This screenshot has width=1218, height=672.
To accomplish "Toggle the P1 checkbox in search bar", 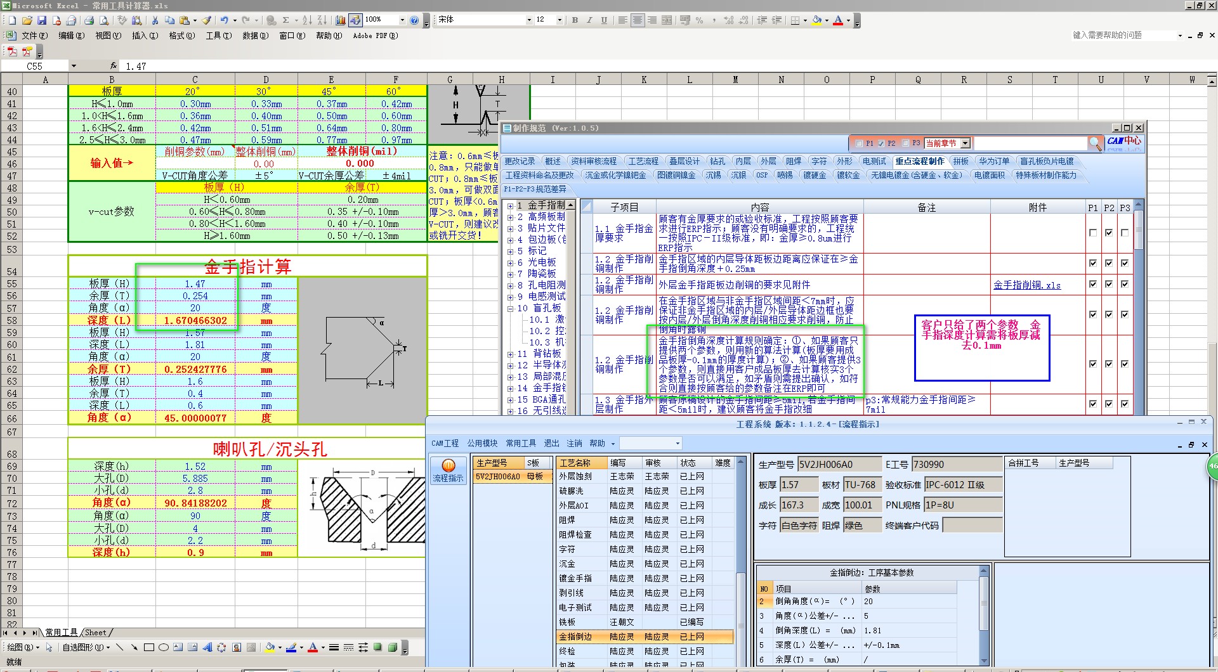I will tap(860, 143).
